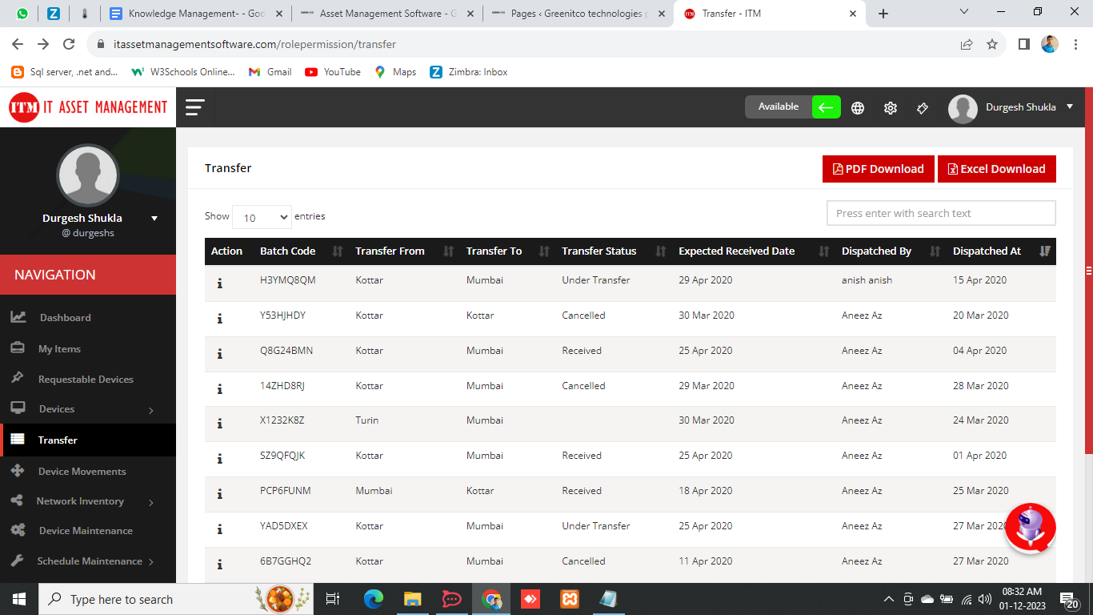Viewport: 1093px width, 615px height.
Task: Click the green arrow availability toggle
Action: pos(827,107)
